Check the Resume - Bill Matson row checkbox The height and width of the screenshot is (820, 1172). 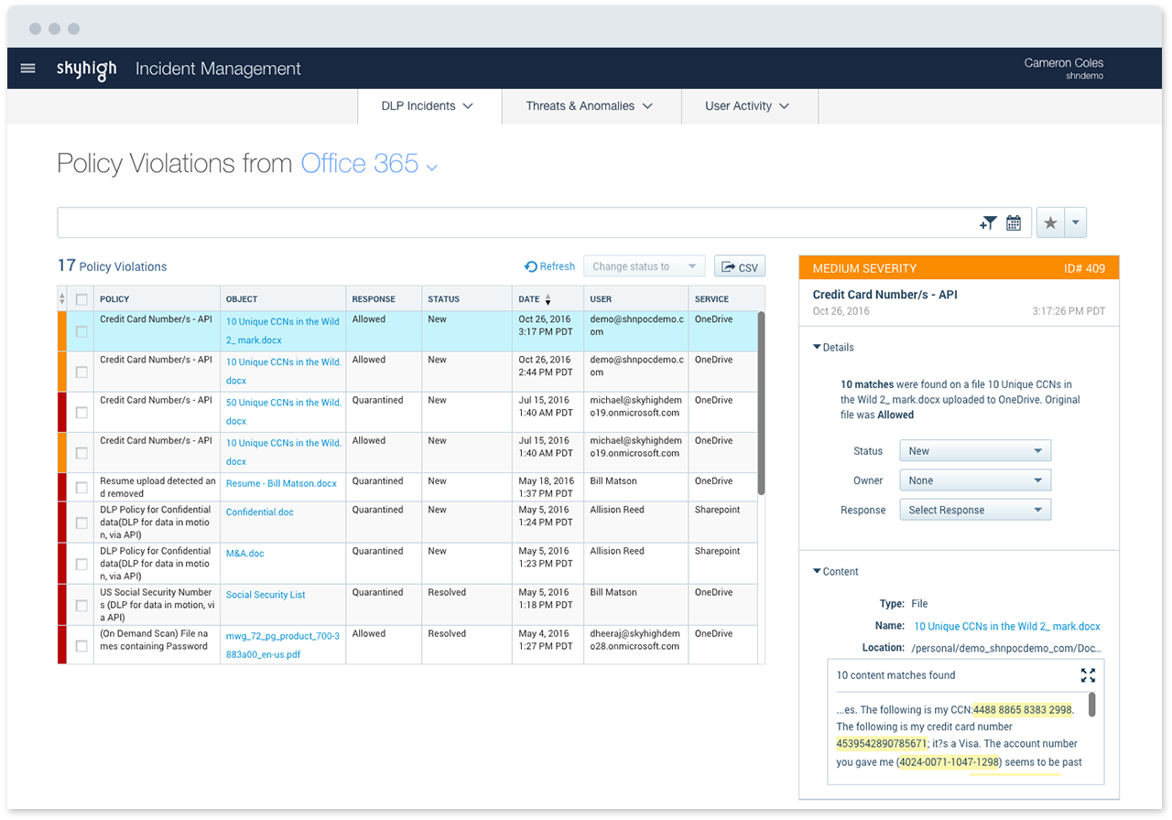[81, 487]
